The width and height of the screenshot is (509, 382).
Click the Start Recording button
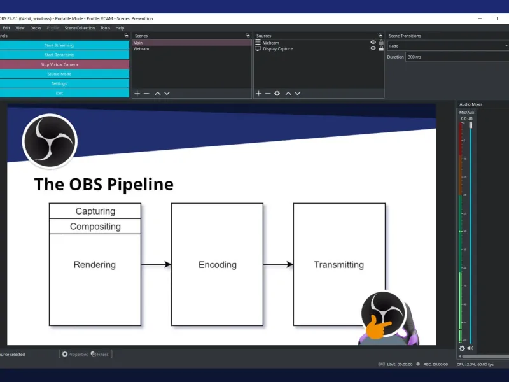pos(64,55)
